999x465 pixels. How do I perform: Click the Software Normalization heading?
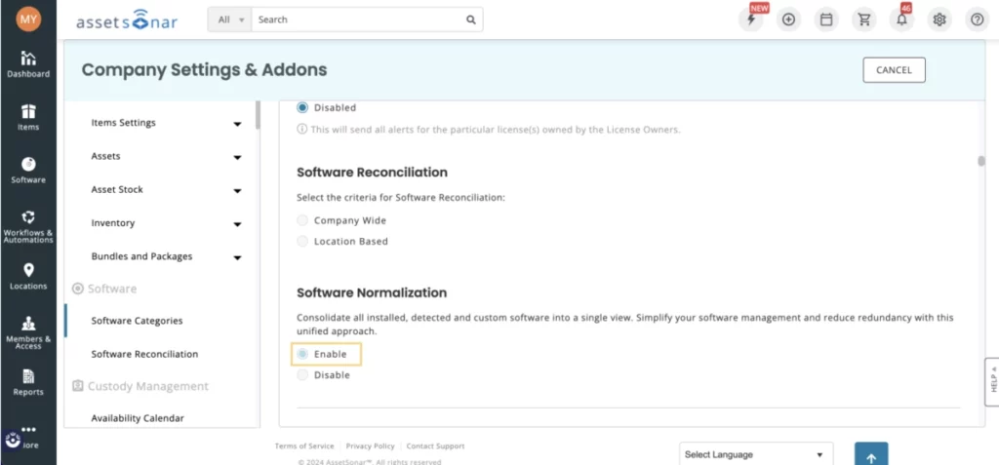point(372,293)
